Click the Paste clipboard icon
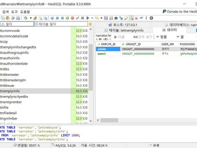Screen dimensions: 197x148 coord(8,18)
